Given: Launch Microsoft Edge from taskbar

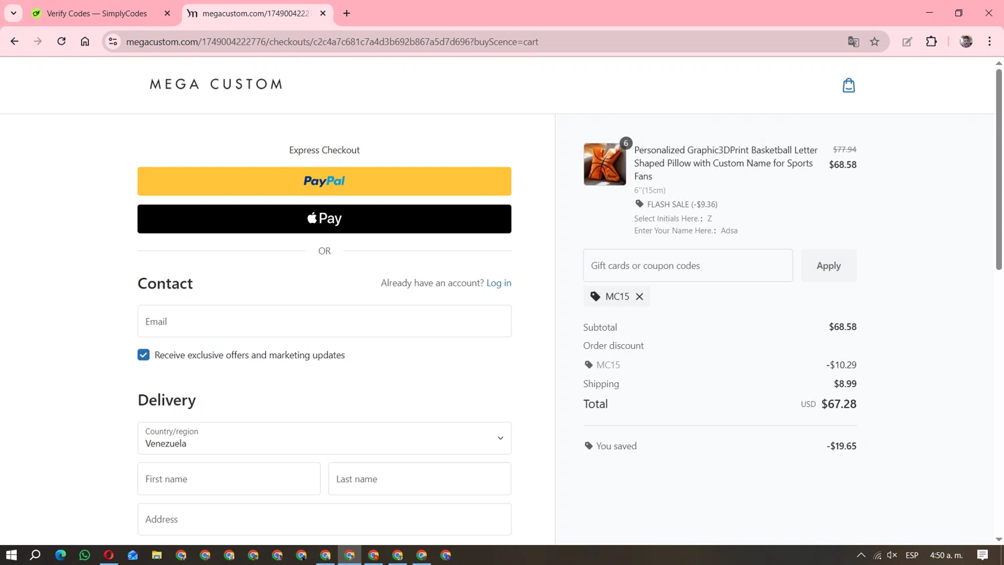Looking at the screenshot, I should tap(60, 555).
